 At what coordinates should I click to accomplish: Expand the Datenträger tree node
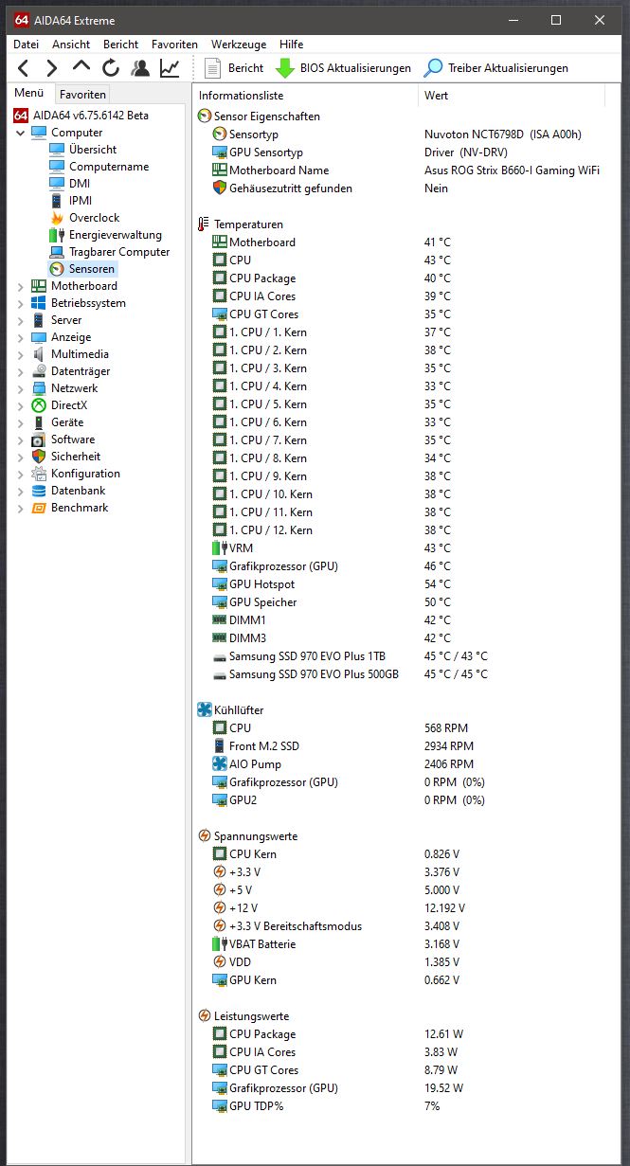point(22,371)
